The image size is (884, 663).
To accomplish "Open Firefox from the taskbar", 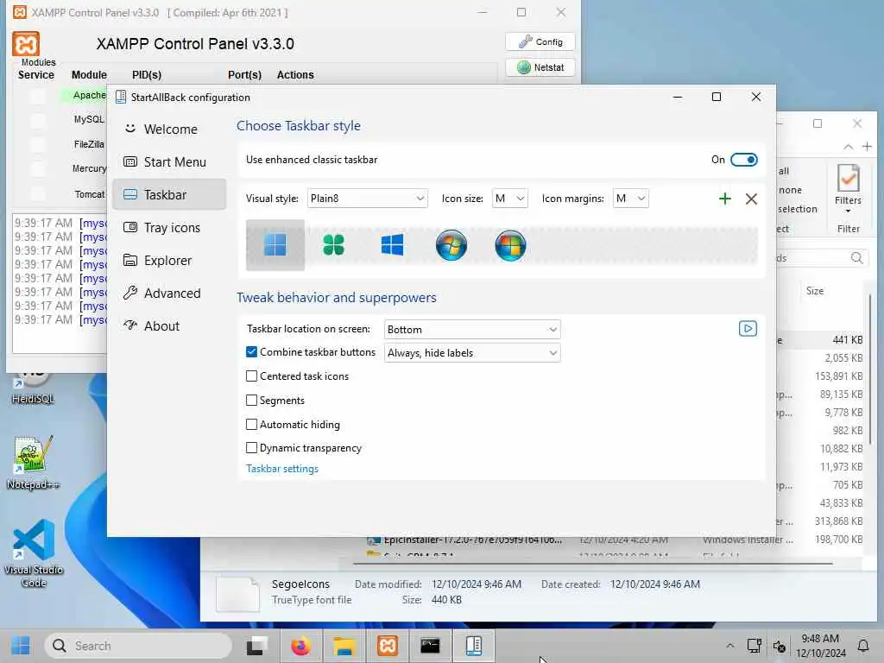I will tap(300, 646).
